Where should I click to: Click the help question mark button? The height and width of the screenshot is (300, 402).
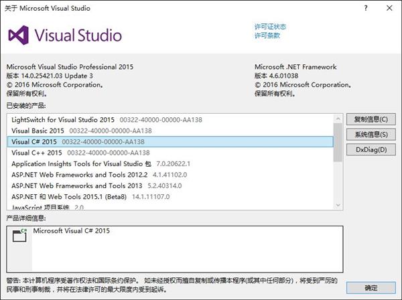point(366,8)
